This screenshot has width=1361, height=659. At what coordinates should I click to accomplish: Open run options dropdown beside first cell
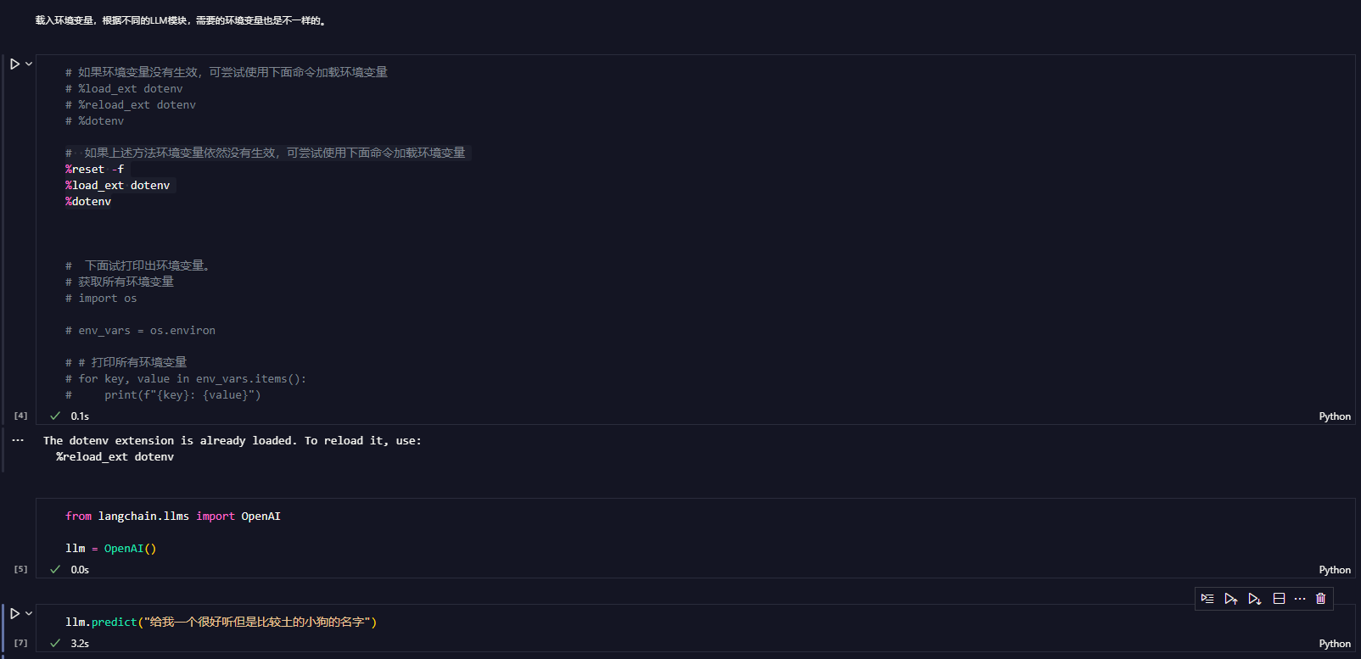29,64
